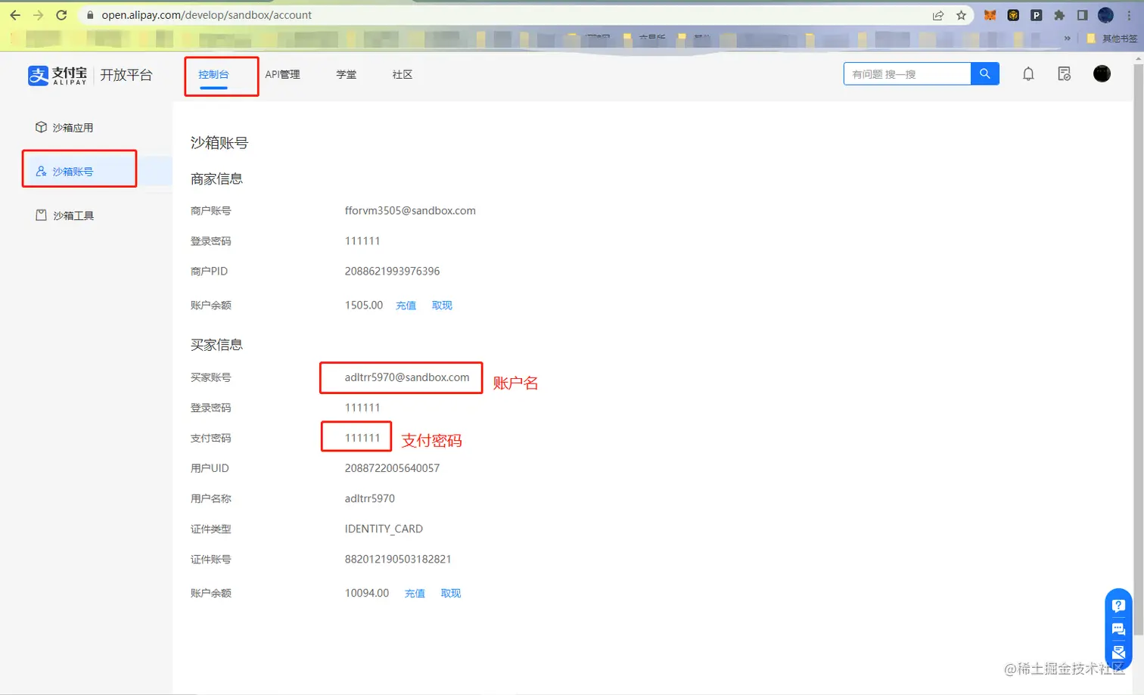Select merchant account fforvm3505@sandbox.com
The image size is (1144, 695).
point(410,211)
